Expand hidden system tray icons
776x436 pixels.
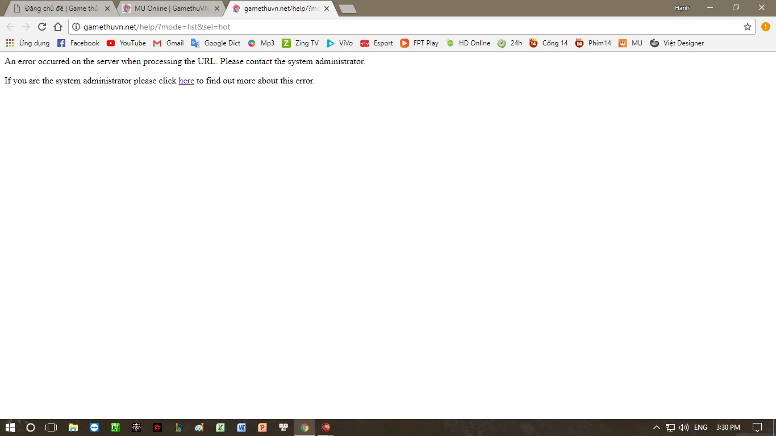click(657, 427)
